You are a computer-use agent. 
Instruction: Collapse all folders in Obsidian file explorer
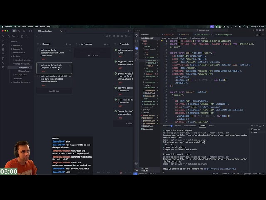tap(27, 37)
